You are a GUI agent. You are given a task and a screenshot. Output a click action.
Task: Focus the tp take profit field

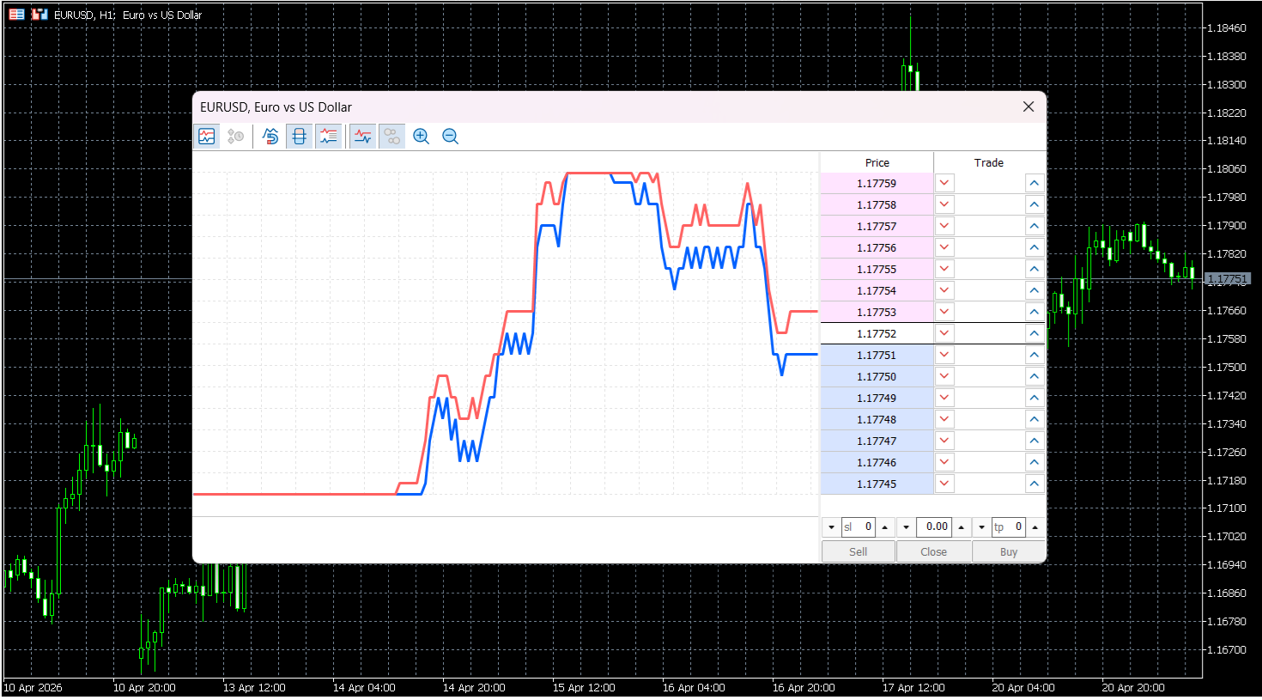tap(1009, 527)
